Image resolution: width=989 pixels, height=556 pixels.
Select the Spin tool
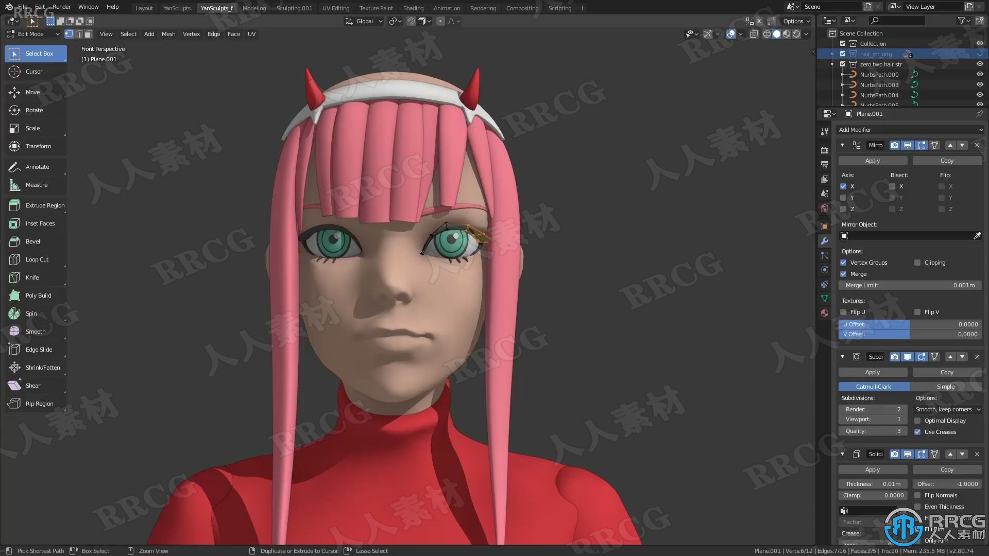(36, 314)
